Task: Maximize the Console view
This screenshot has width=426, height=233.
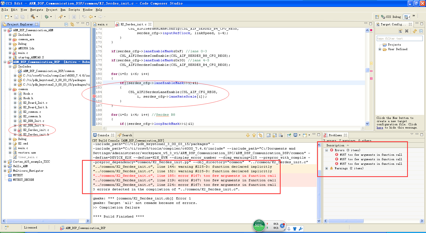Action: click(319, 135)
